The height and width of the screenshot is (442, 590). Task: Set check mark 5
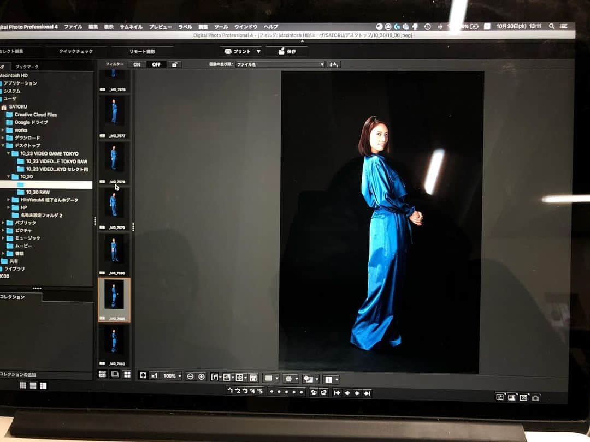pos(260,391)
